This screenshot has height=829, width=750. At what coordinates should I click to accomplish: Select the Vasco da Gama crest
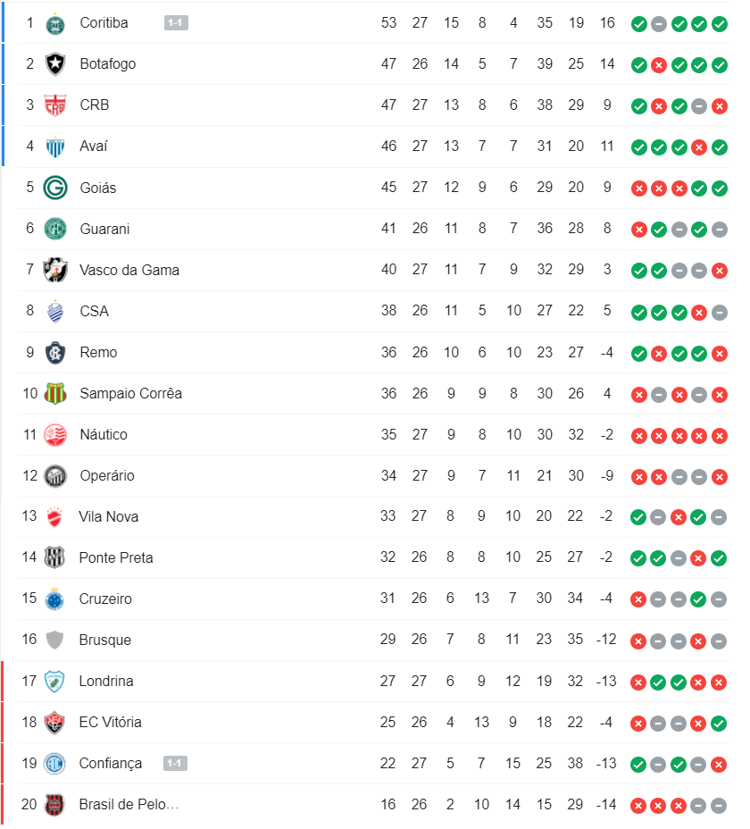[55, 270]
